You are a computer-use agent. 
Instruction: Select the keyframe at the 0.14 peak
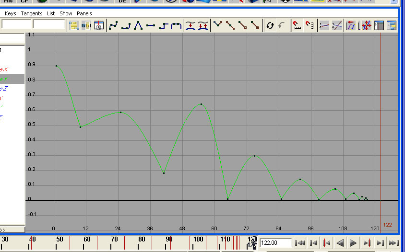(300, 179)
